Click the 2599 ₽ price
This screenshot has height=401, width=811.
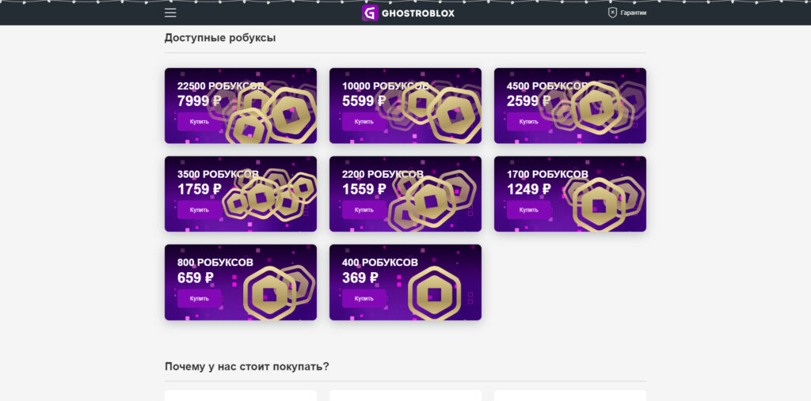point(528,101)
